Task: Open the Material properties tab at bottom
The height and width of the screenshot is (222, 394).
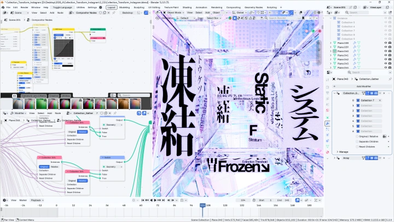Action: click(x=327, y=152)
